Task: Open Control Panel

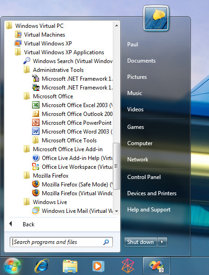Action: 144,177
